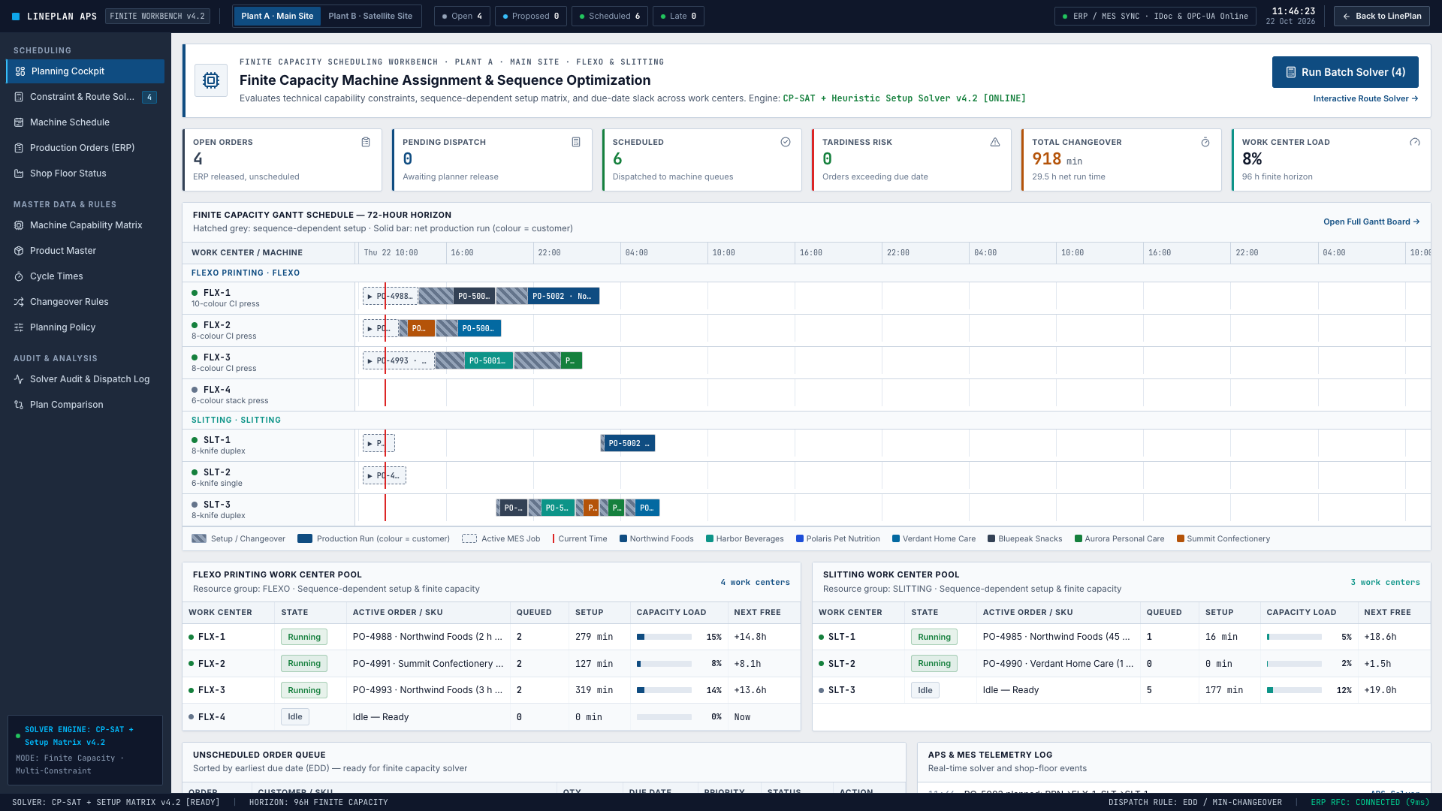Click the Planning Policy icon
This screenshot has width=1442, height=811.
pyautogui.click(x=19, y=327)
